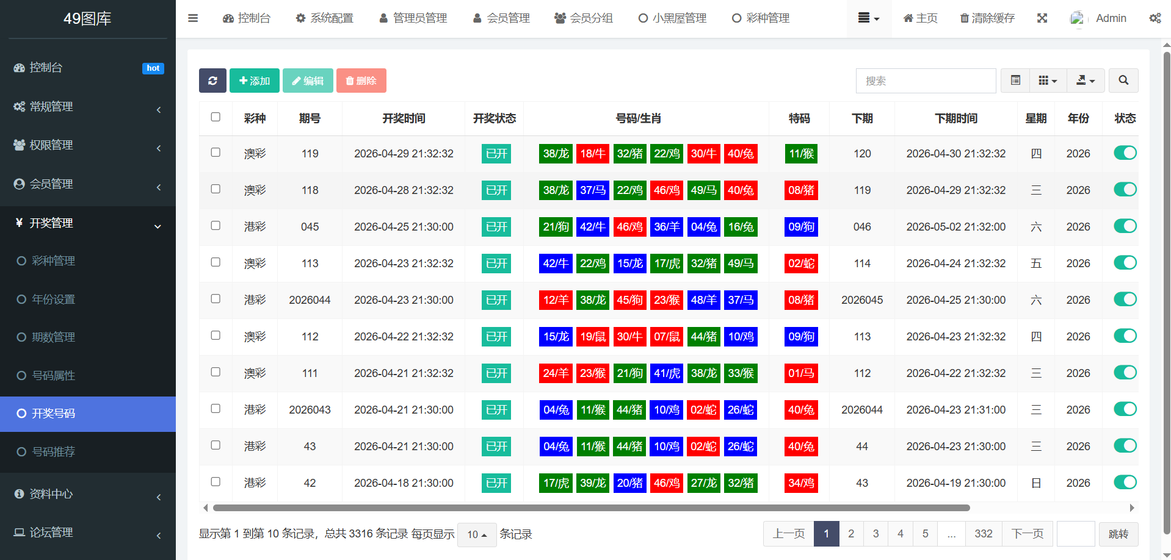
Task: Select 期数管理 in the sidebar
Action: (x=54, y=337)
